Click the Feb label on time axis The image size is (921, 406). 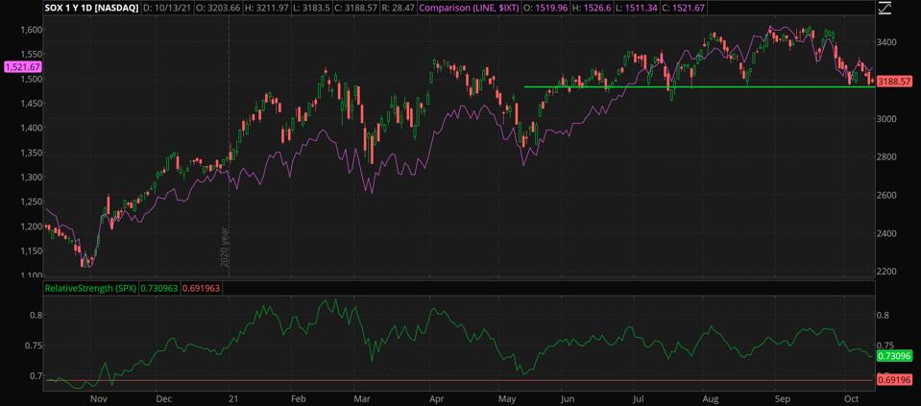click(299, 397)
